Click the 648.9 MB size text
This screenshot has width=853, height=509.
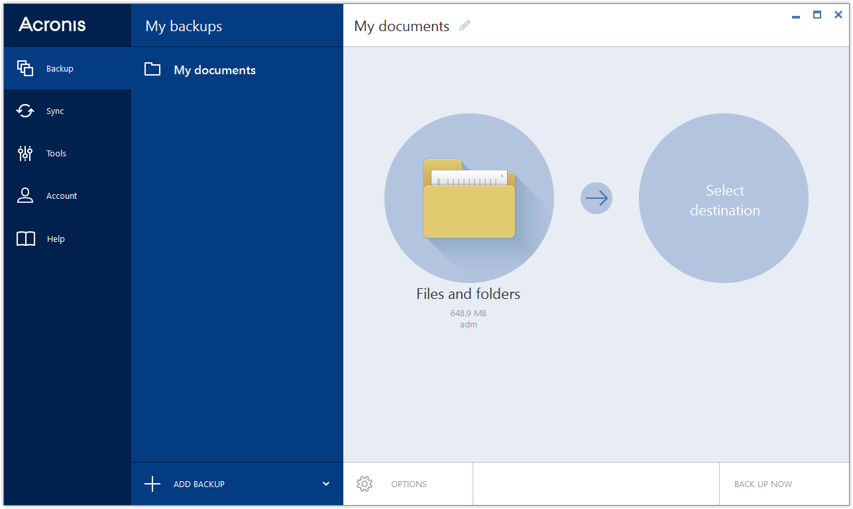pos(469,313)
